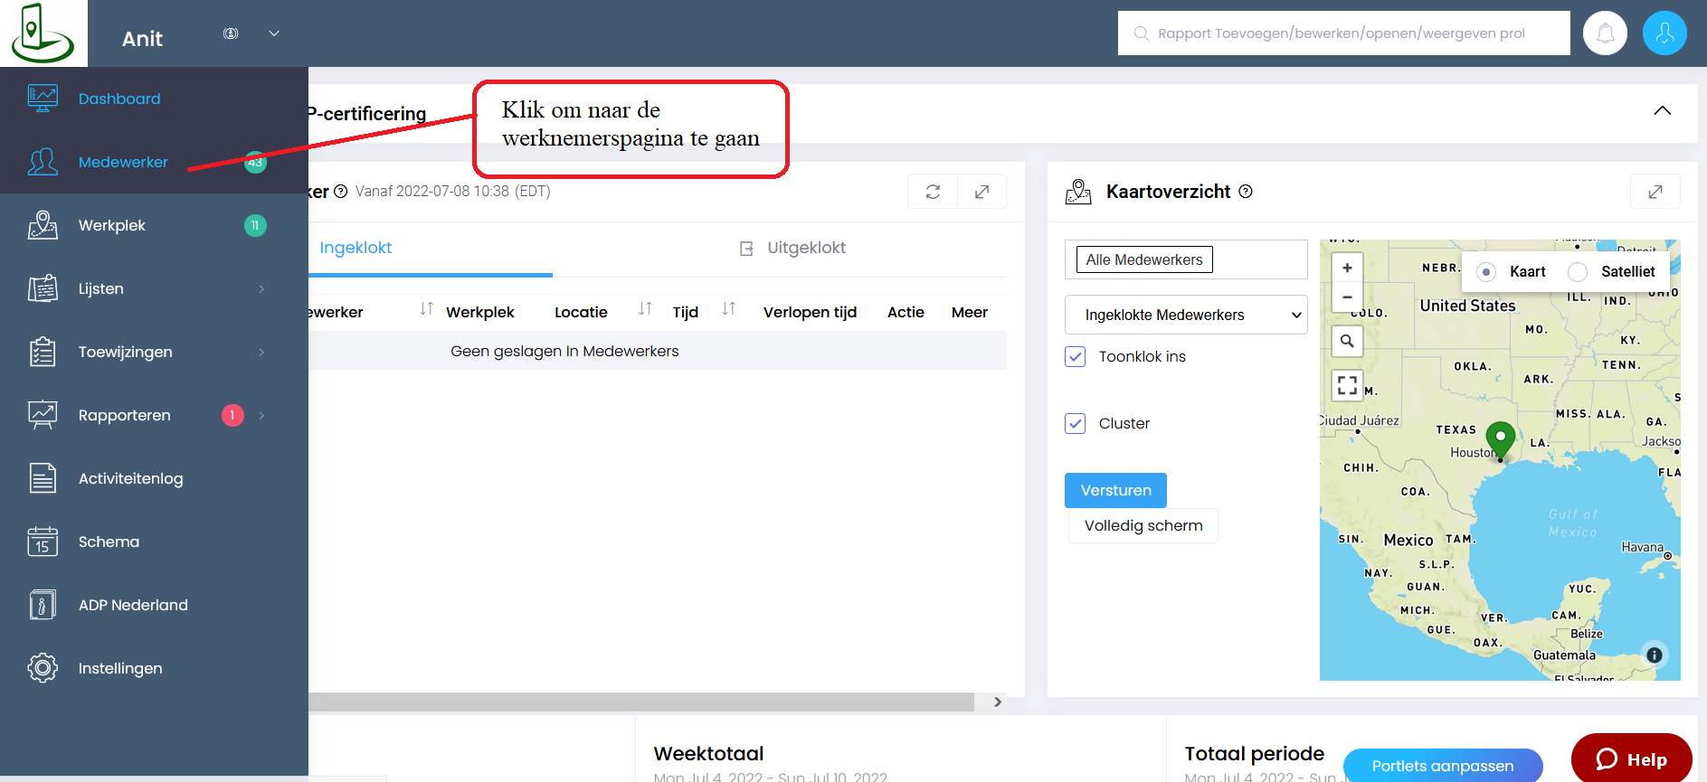Screen dimensions: 1707x782
Task: Open the user profile avatar
Action: pos(1664,33)
